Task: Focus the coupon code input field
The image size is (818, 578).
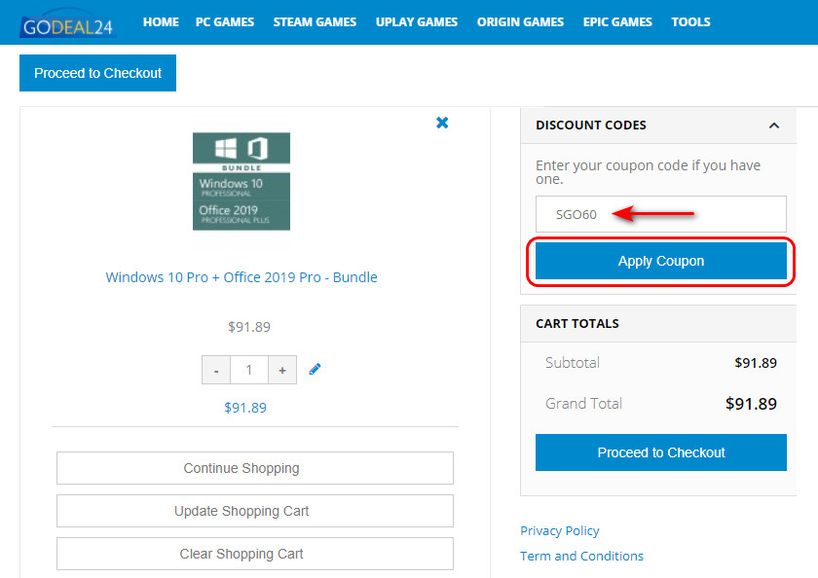Action: 660,214
